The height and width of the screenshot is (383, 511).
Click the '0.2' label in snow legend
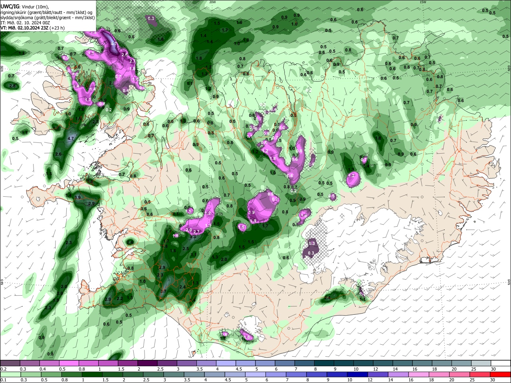[3, 369]
